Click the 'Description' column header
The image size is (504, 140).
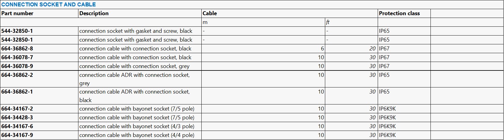click(x=94, y=13)
